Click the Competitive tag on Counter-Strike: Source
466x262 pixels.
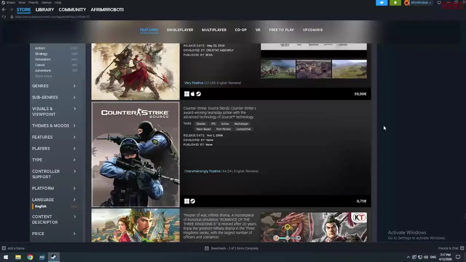point(243,129)
